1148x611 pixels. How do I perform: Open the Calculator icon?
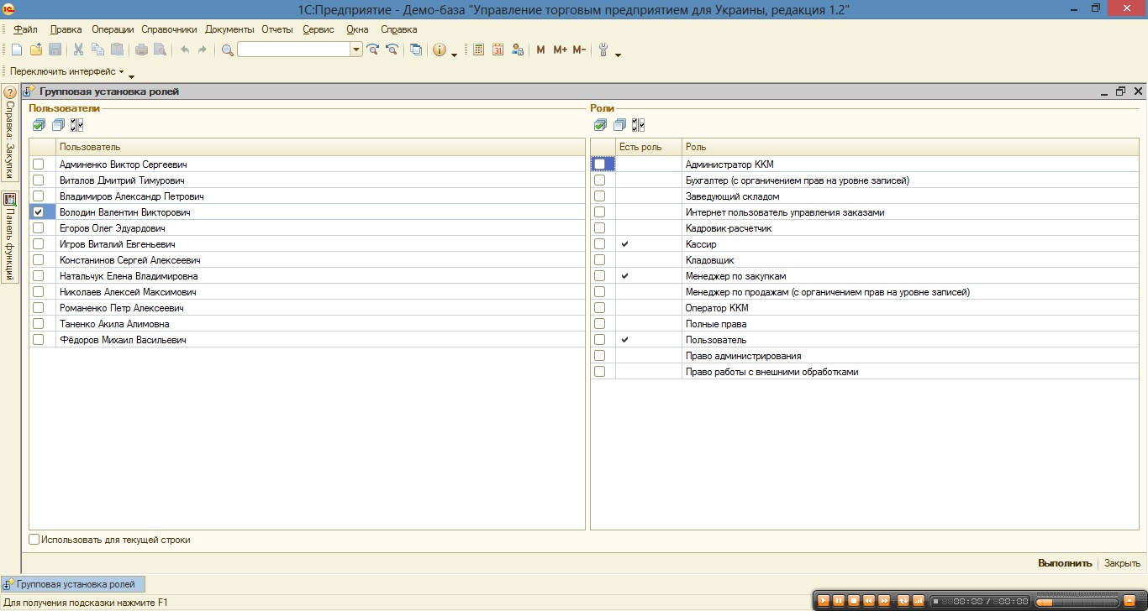[479, 50]
